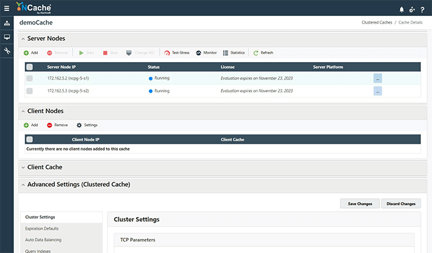This screenshot has height=253, width=432.
Task: Select the Query Indexes tab
Action: pos(61,251)
